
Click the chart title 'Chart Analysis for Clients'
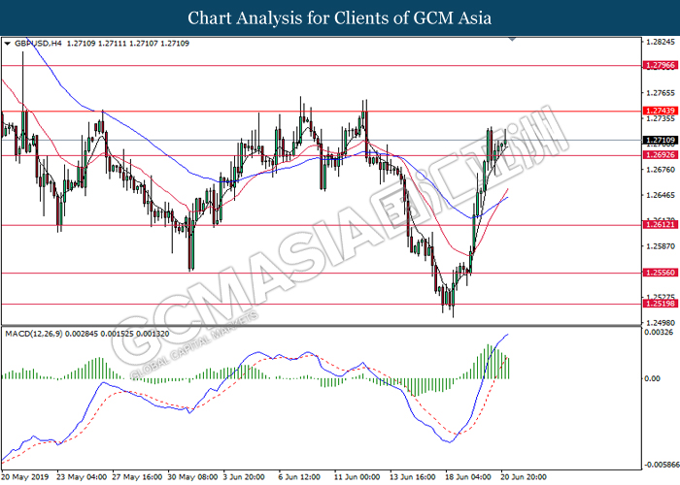tap(339, 17)
